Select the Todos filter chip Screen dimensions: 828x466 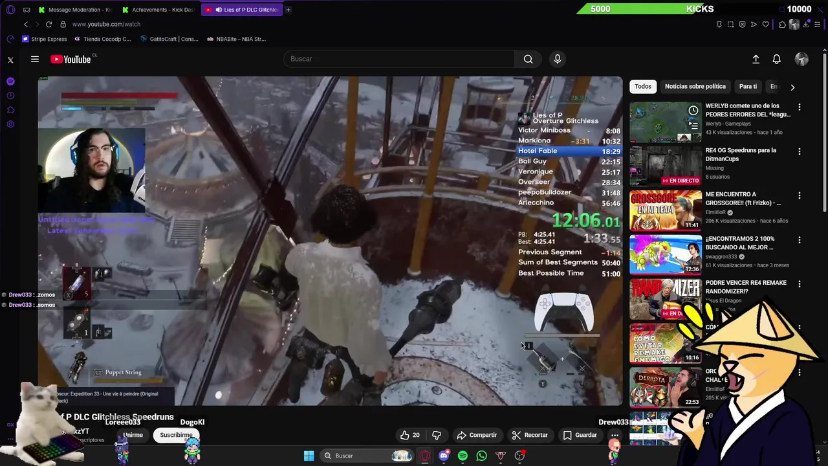coord(643,86)
